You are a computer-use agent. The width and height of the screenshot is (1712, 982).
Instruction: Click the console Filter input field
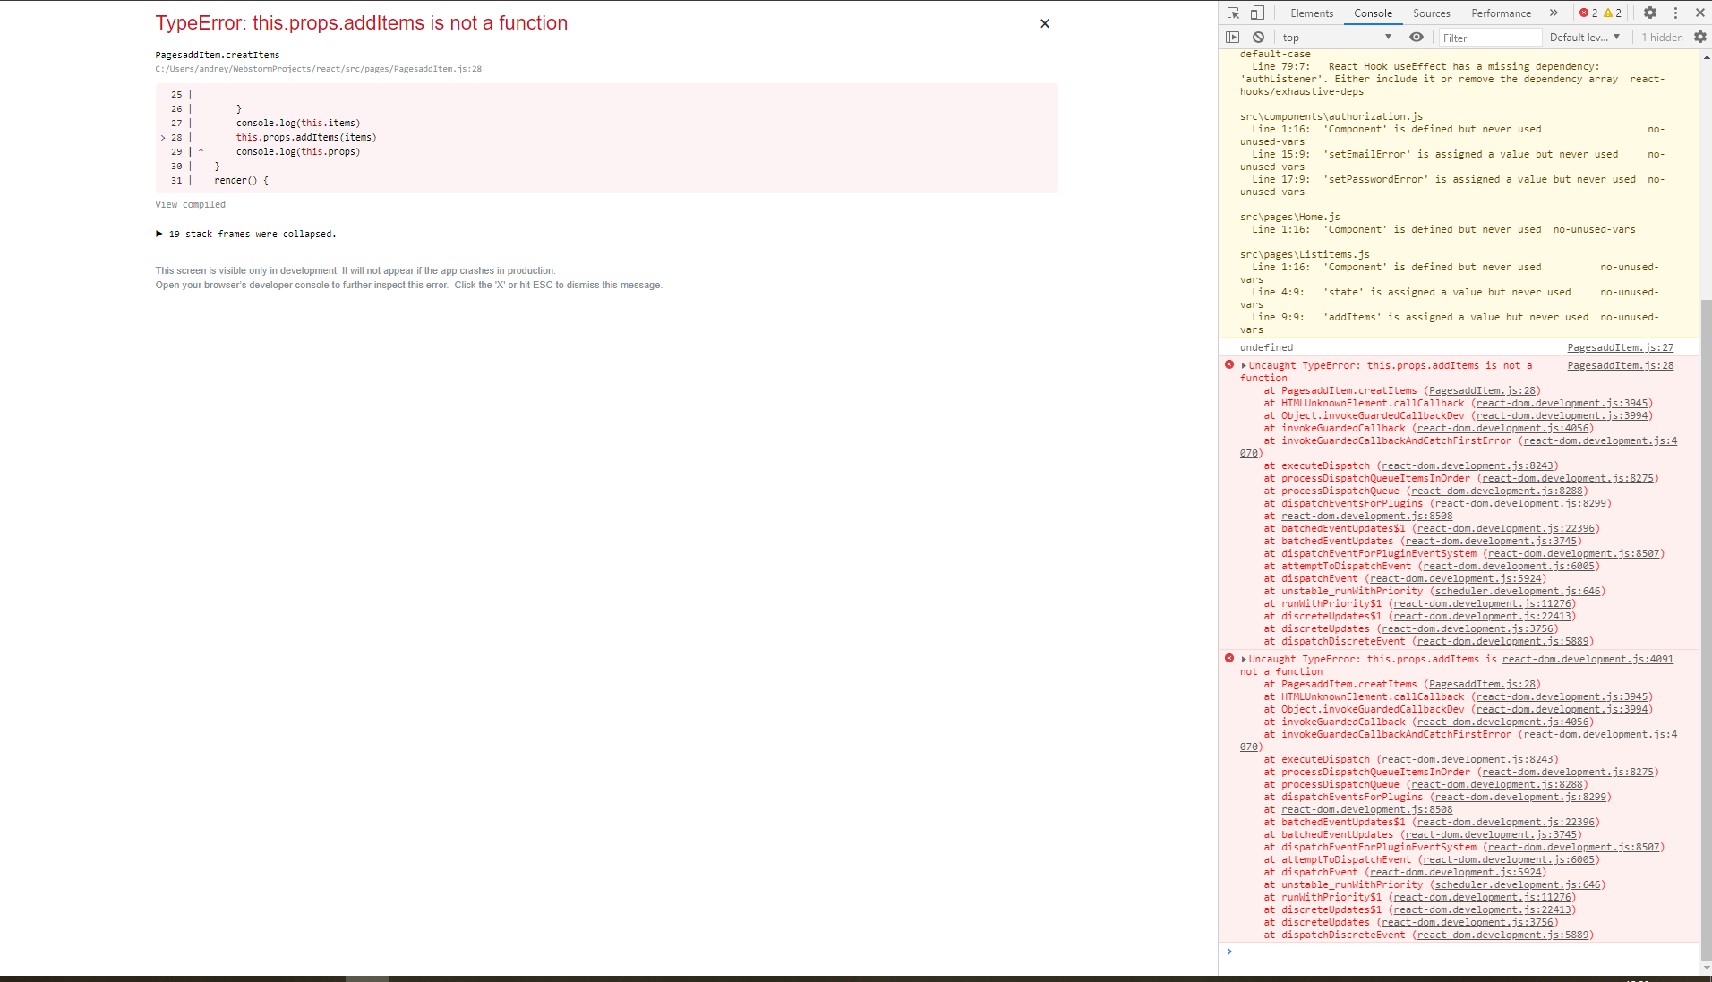tap(1490, 38)
